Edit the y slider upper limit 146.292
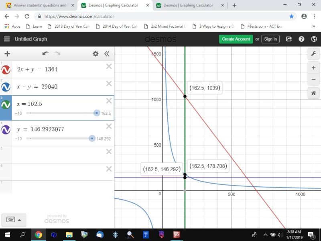Image resolution: width=321 pixels, height=241 pixels. (x=104, y=139)
